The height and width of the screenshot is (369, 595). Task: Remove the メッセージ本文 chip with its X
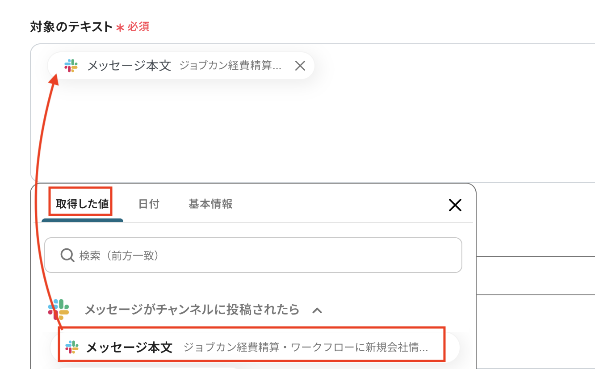tap(300, 66)
